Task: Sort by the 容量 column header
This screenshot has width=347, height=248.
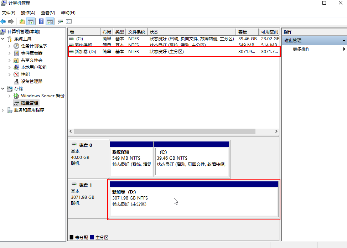Action: tap(247, 32)
